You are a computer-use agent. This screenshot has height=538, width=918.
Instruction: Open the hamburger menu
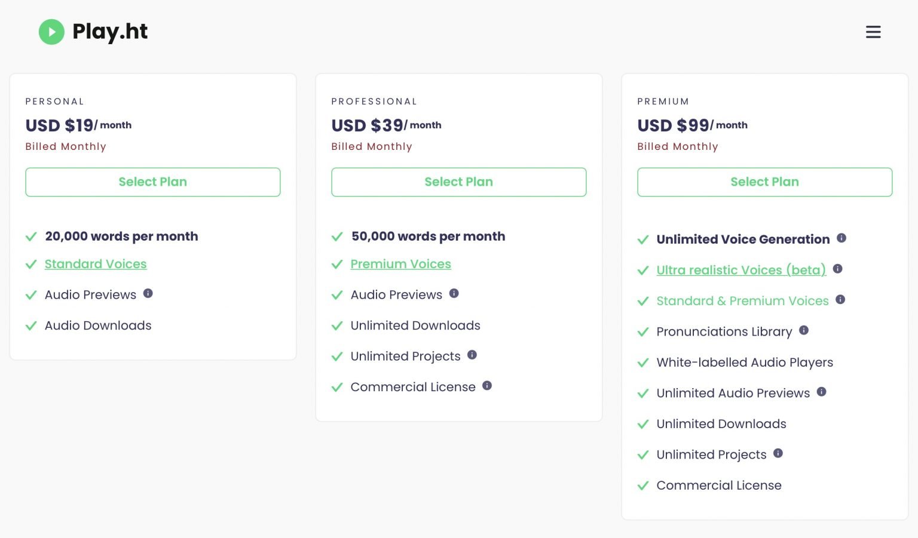click(x=873, y=32)
